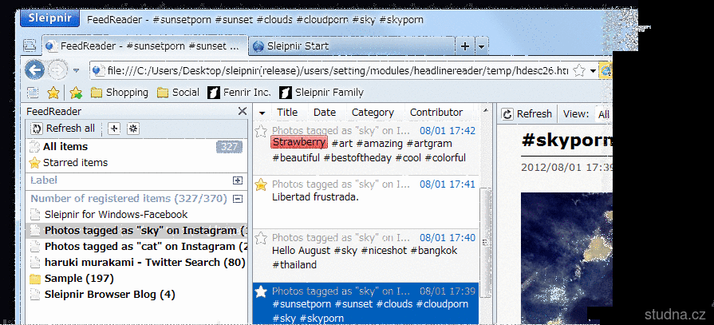Sort the headline list by Category

[x=373, y=113]
